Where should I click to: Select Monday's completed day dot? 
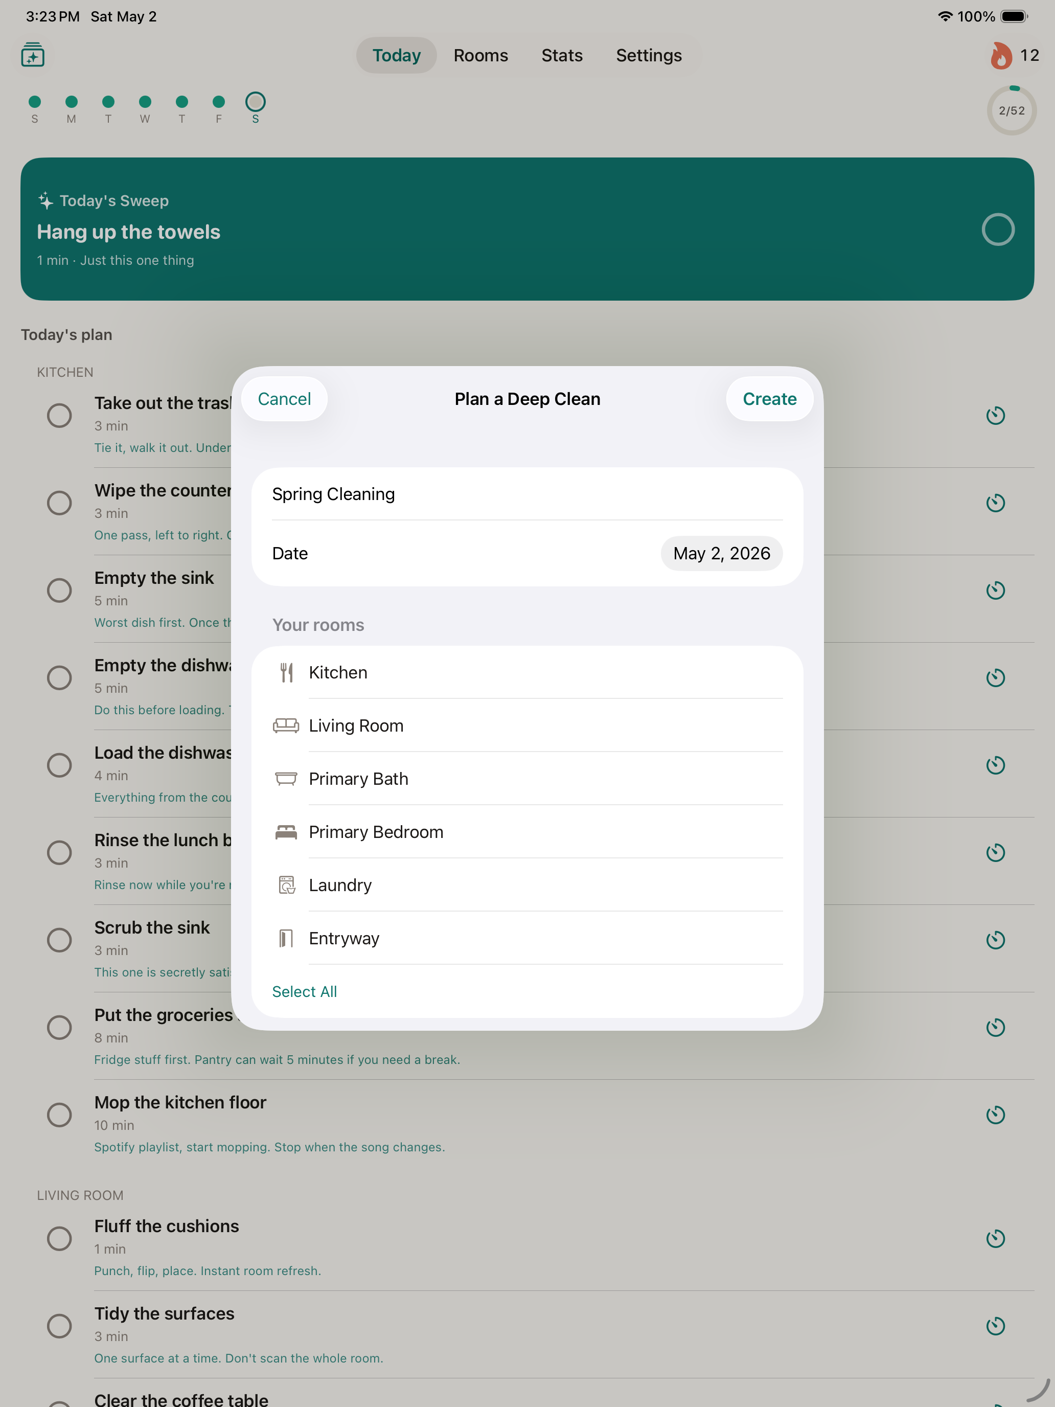[x=71, y=102]
